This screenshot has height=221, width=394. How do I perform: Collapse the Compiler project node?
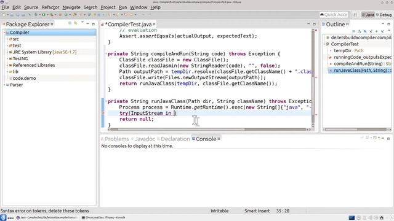[4, 33]
